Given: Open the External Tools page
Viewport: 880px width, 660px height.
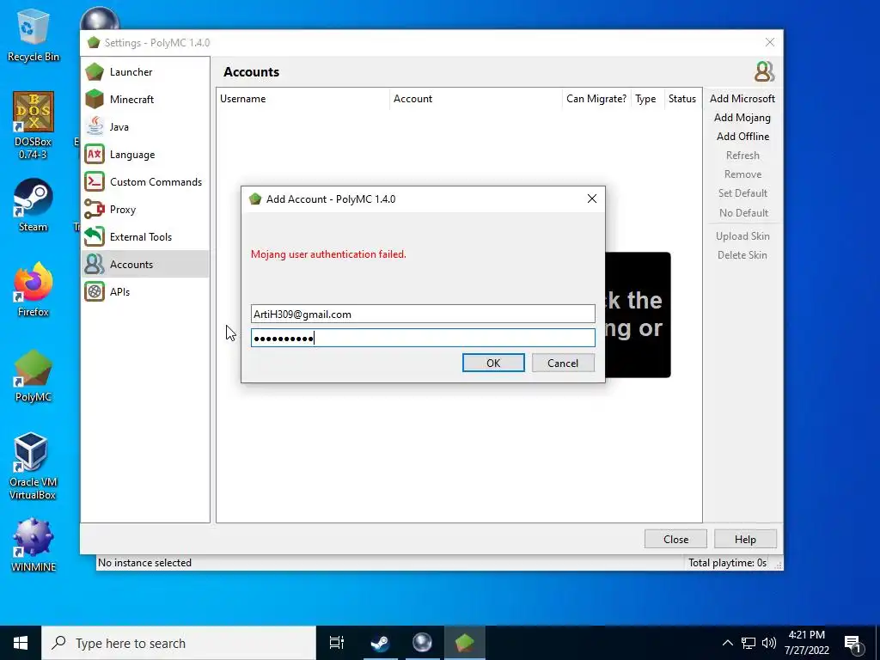Looking at the screenshot, I should pyautogui.click(x=145, y=237).
